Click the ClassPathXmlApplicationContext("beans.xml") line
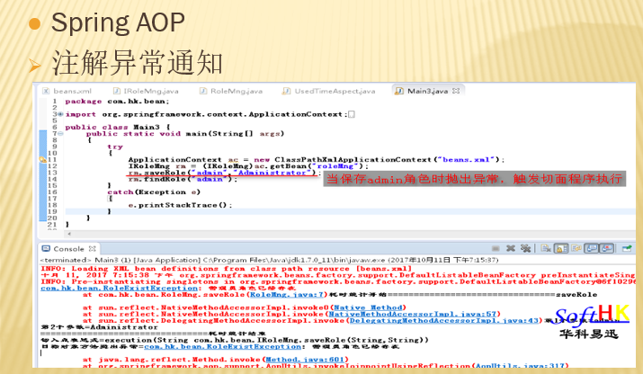 (x=317, y=159)
